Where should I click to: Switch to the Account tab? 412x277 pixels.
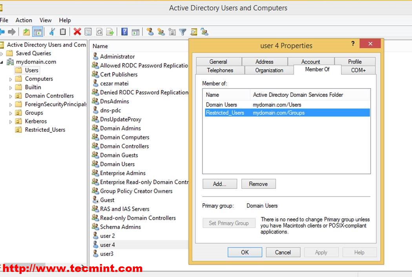pyautogui.click(x=310, y=62)
